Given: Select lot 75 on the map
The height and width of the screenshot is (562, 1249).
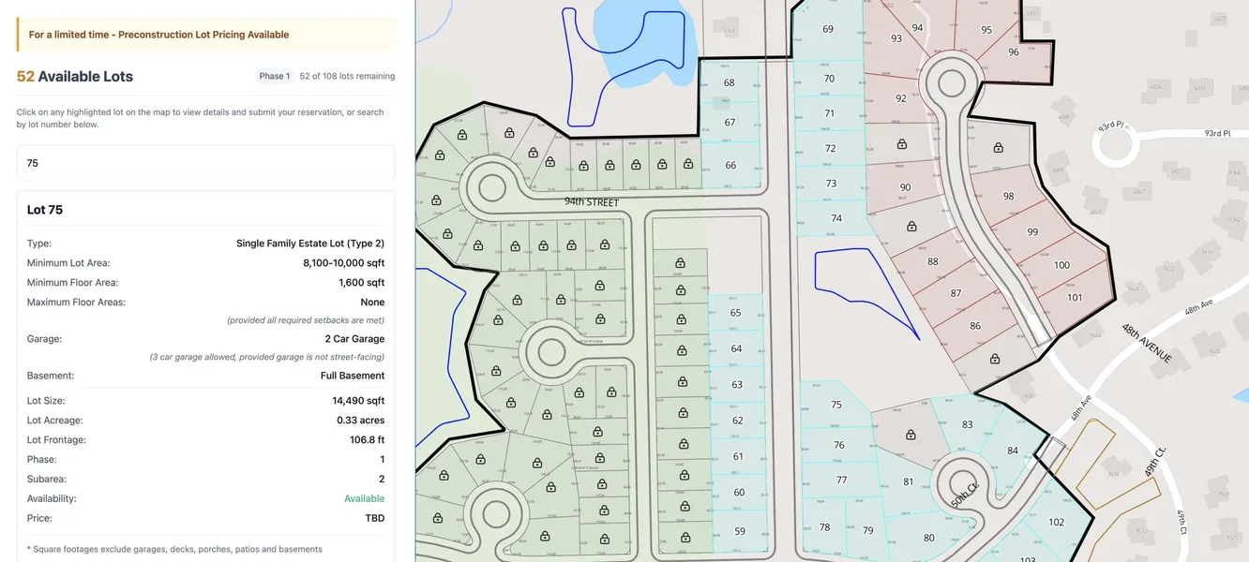Looking at the screenshot, I should tap(835, 405).
